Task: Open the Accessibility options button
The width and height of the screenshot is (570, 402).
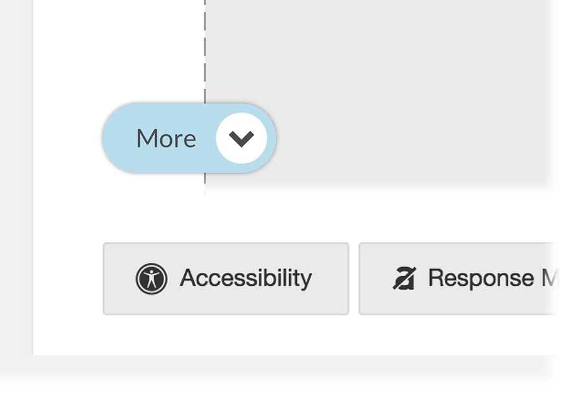Action: [226, 279]
